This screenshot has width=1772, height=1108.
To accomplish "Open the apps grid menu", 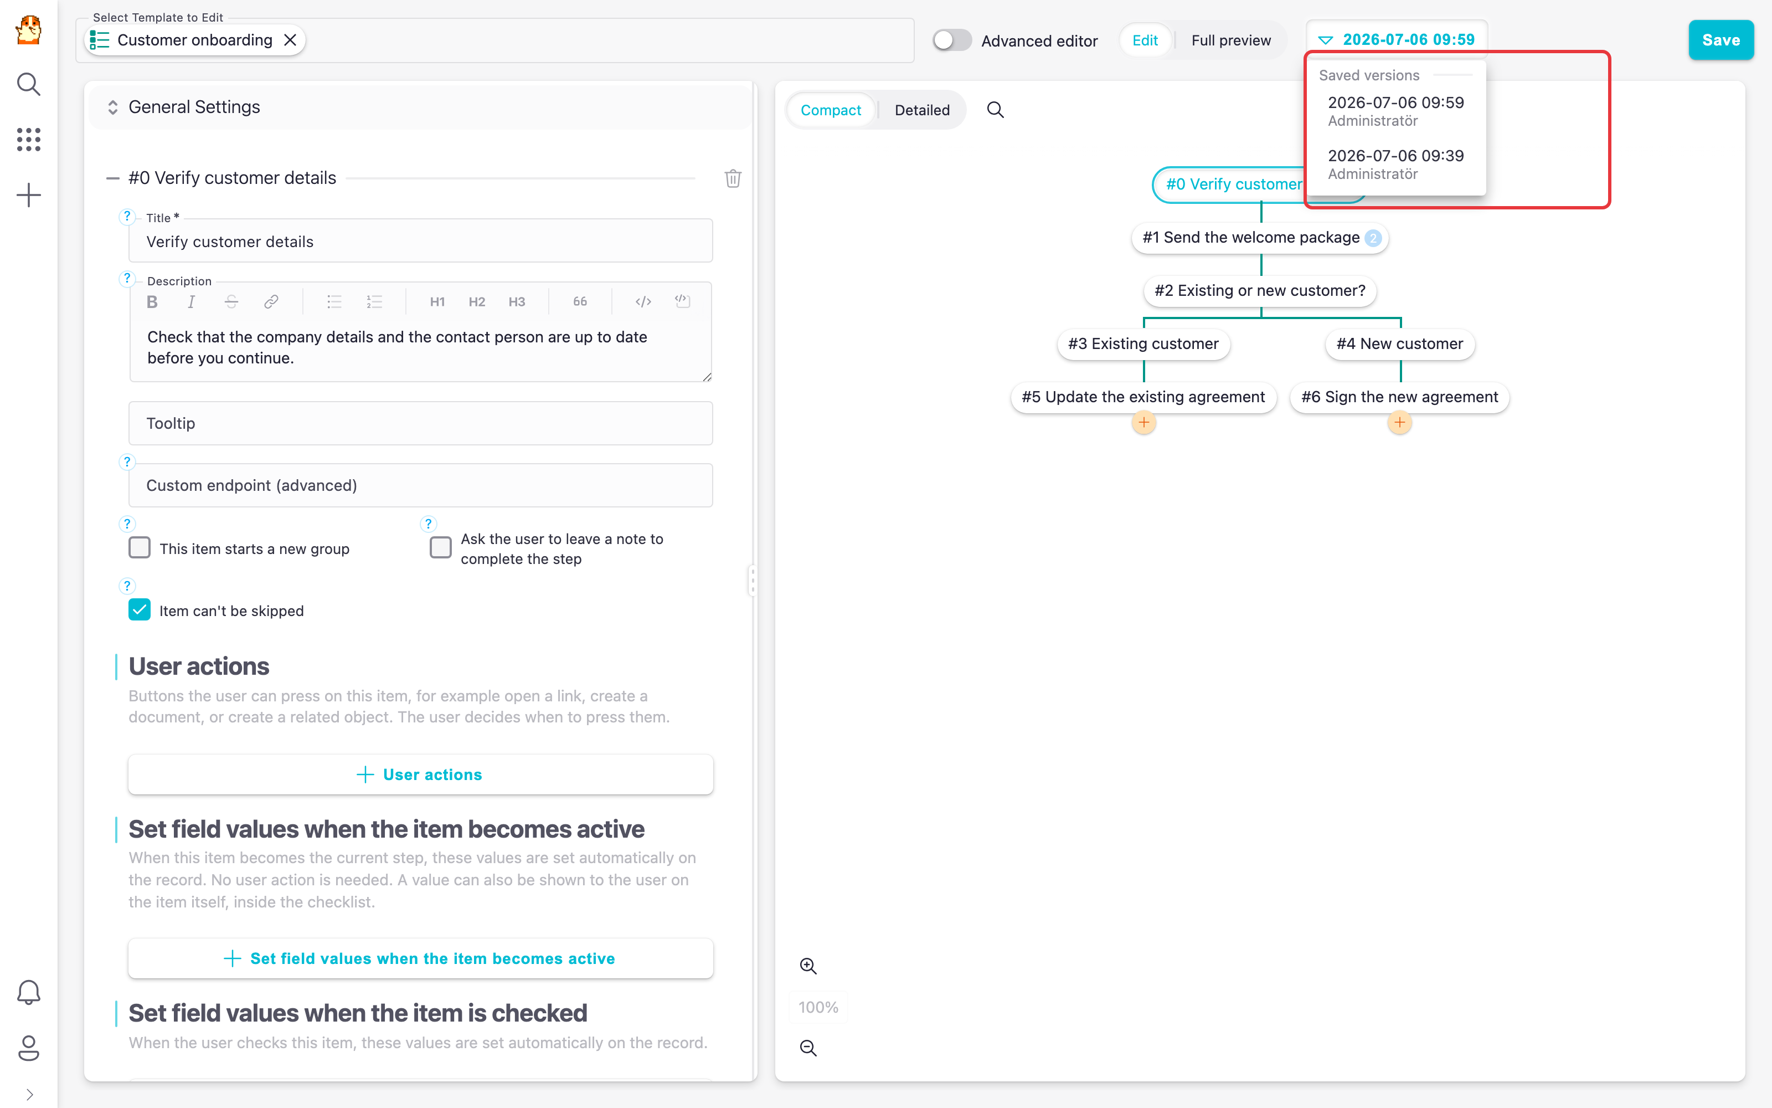I will click(29, 139).
